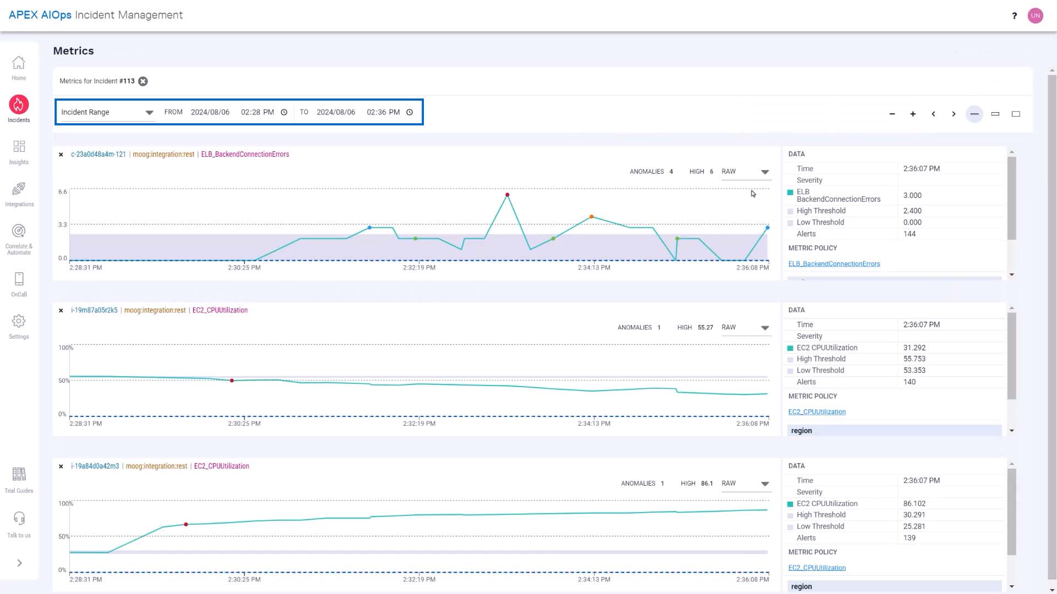Close the ELB_BackendConnectionErrors chart
1057x594 pixels.
click(x=61, y=155)
